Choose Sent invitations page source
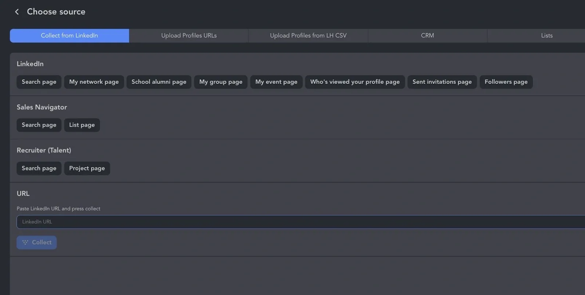The width and height of the screenshot is (585, 295). (x=442, y=82)
